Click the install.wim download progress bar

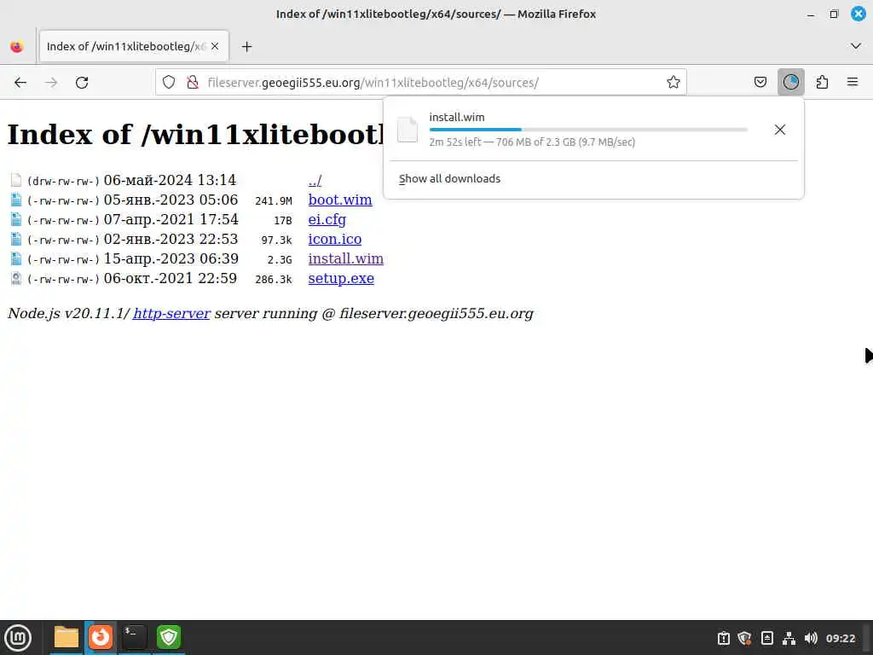coord(588,130)
